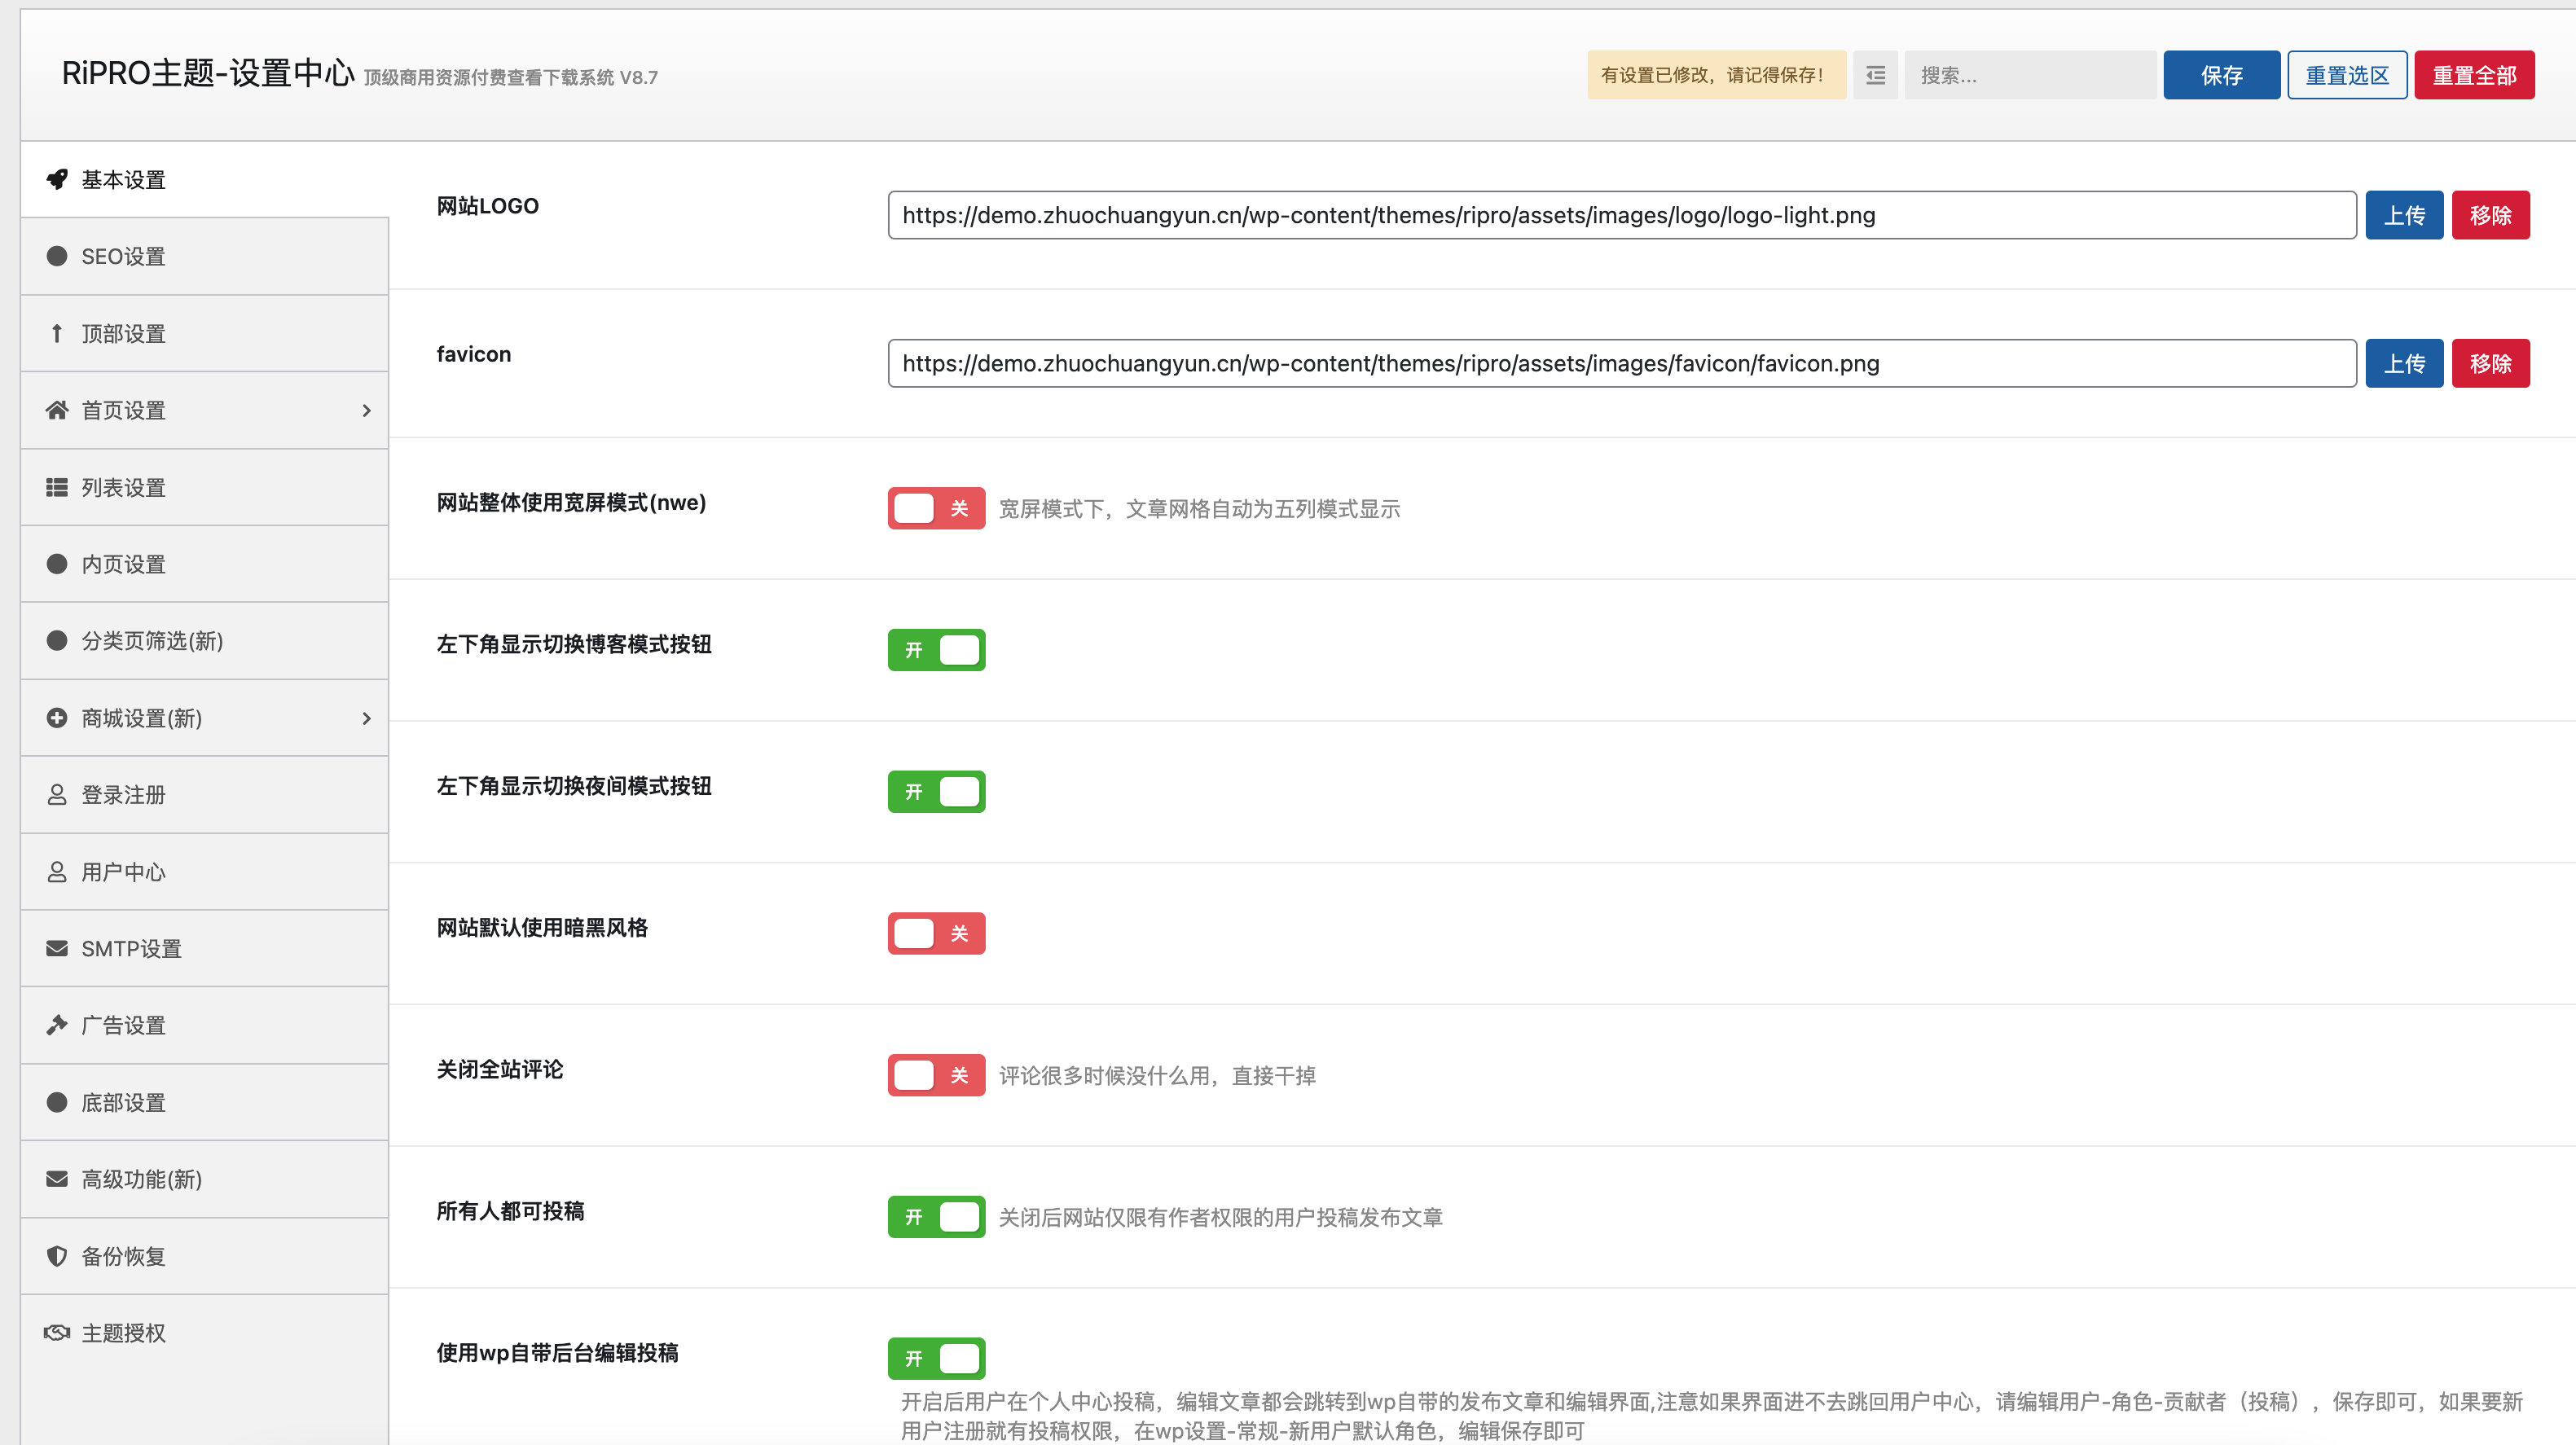This screenshot has width=2576, height=1445.
Task: Click the favicon URL input field
Action: tap(1622, 363)
